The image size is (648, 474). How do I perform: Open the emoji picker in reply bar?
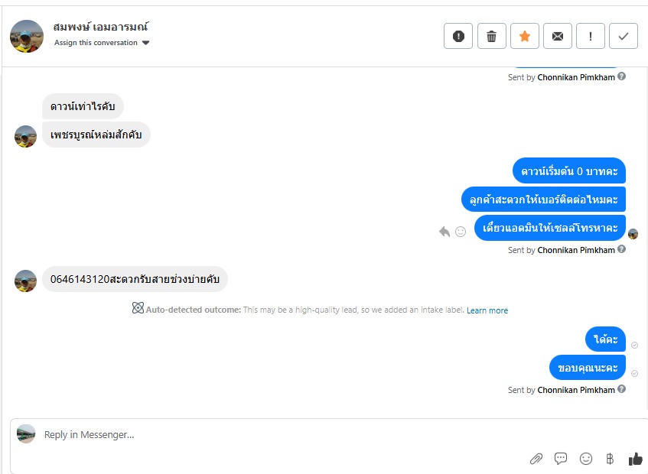586,459
